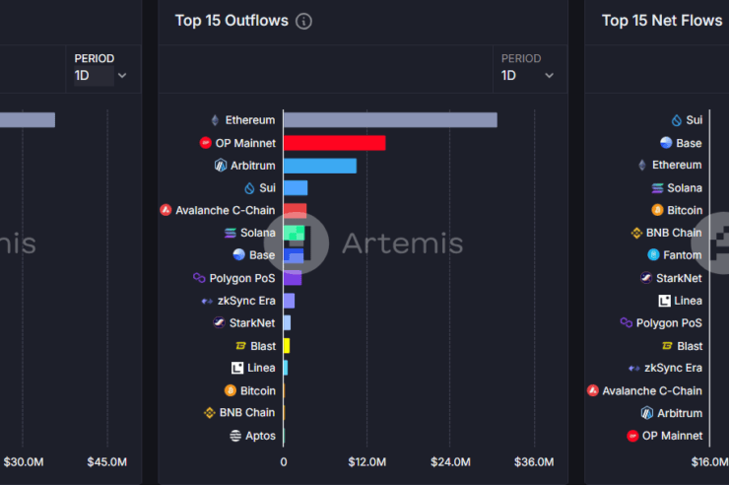The image size is (729, 485).
Task: Click the Aptos icon in Outflows chart
Action: point(235,436)
